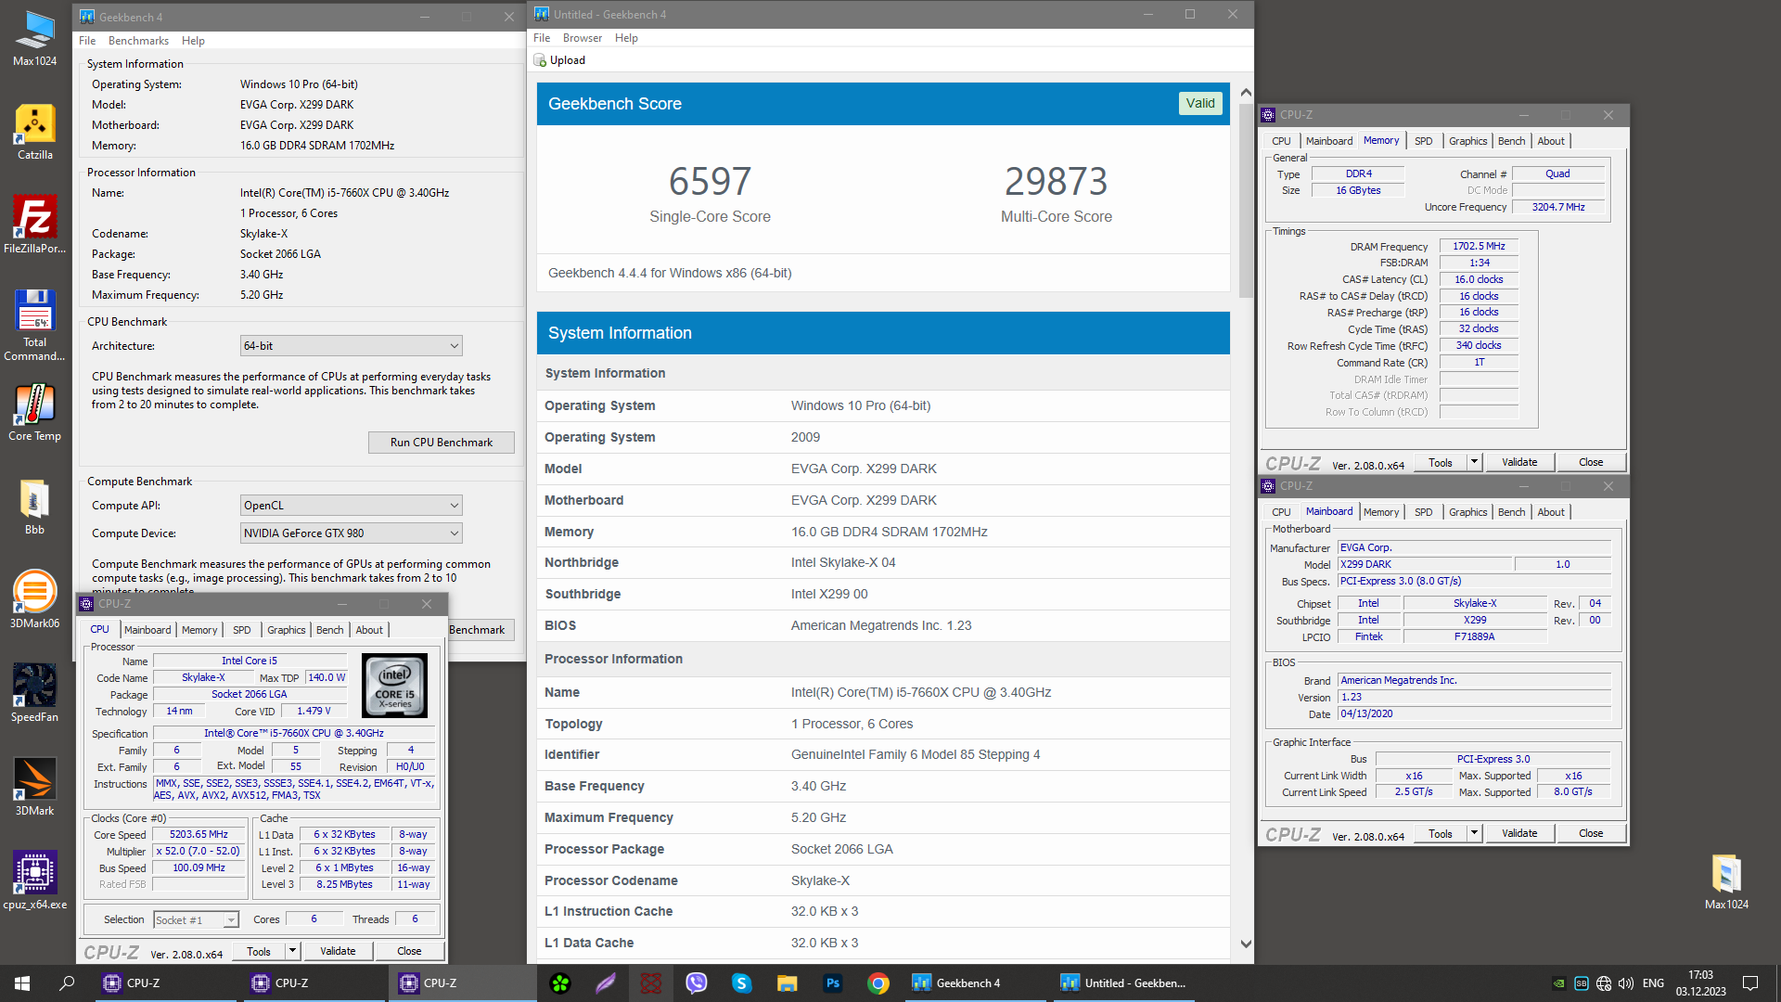1781x1002 pixels.
Task: Click the Valid badge in Geekbench Score
Action: (1200, 104)
